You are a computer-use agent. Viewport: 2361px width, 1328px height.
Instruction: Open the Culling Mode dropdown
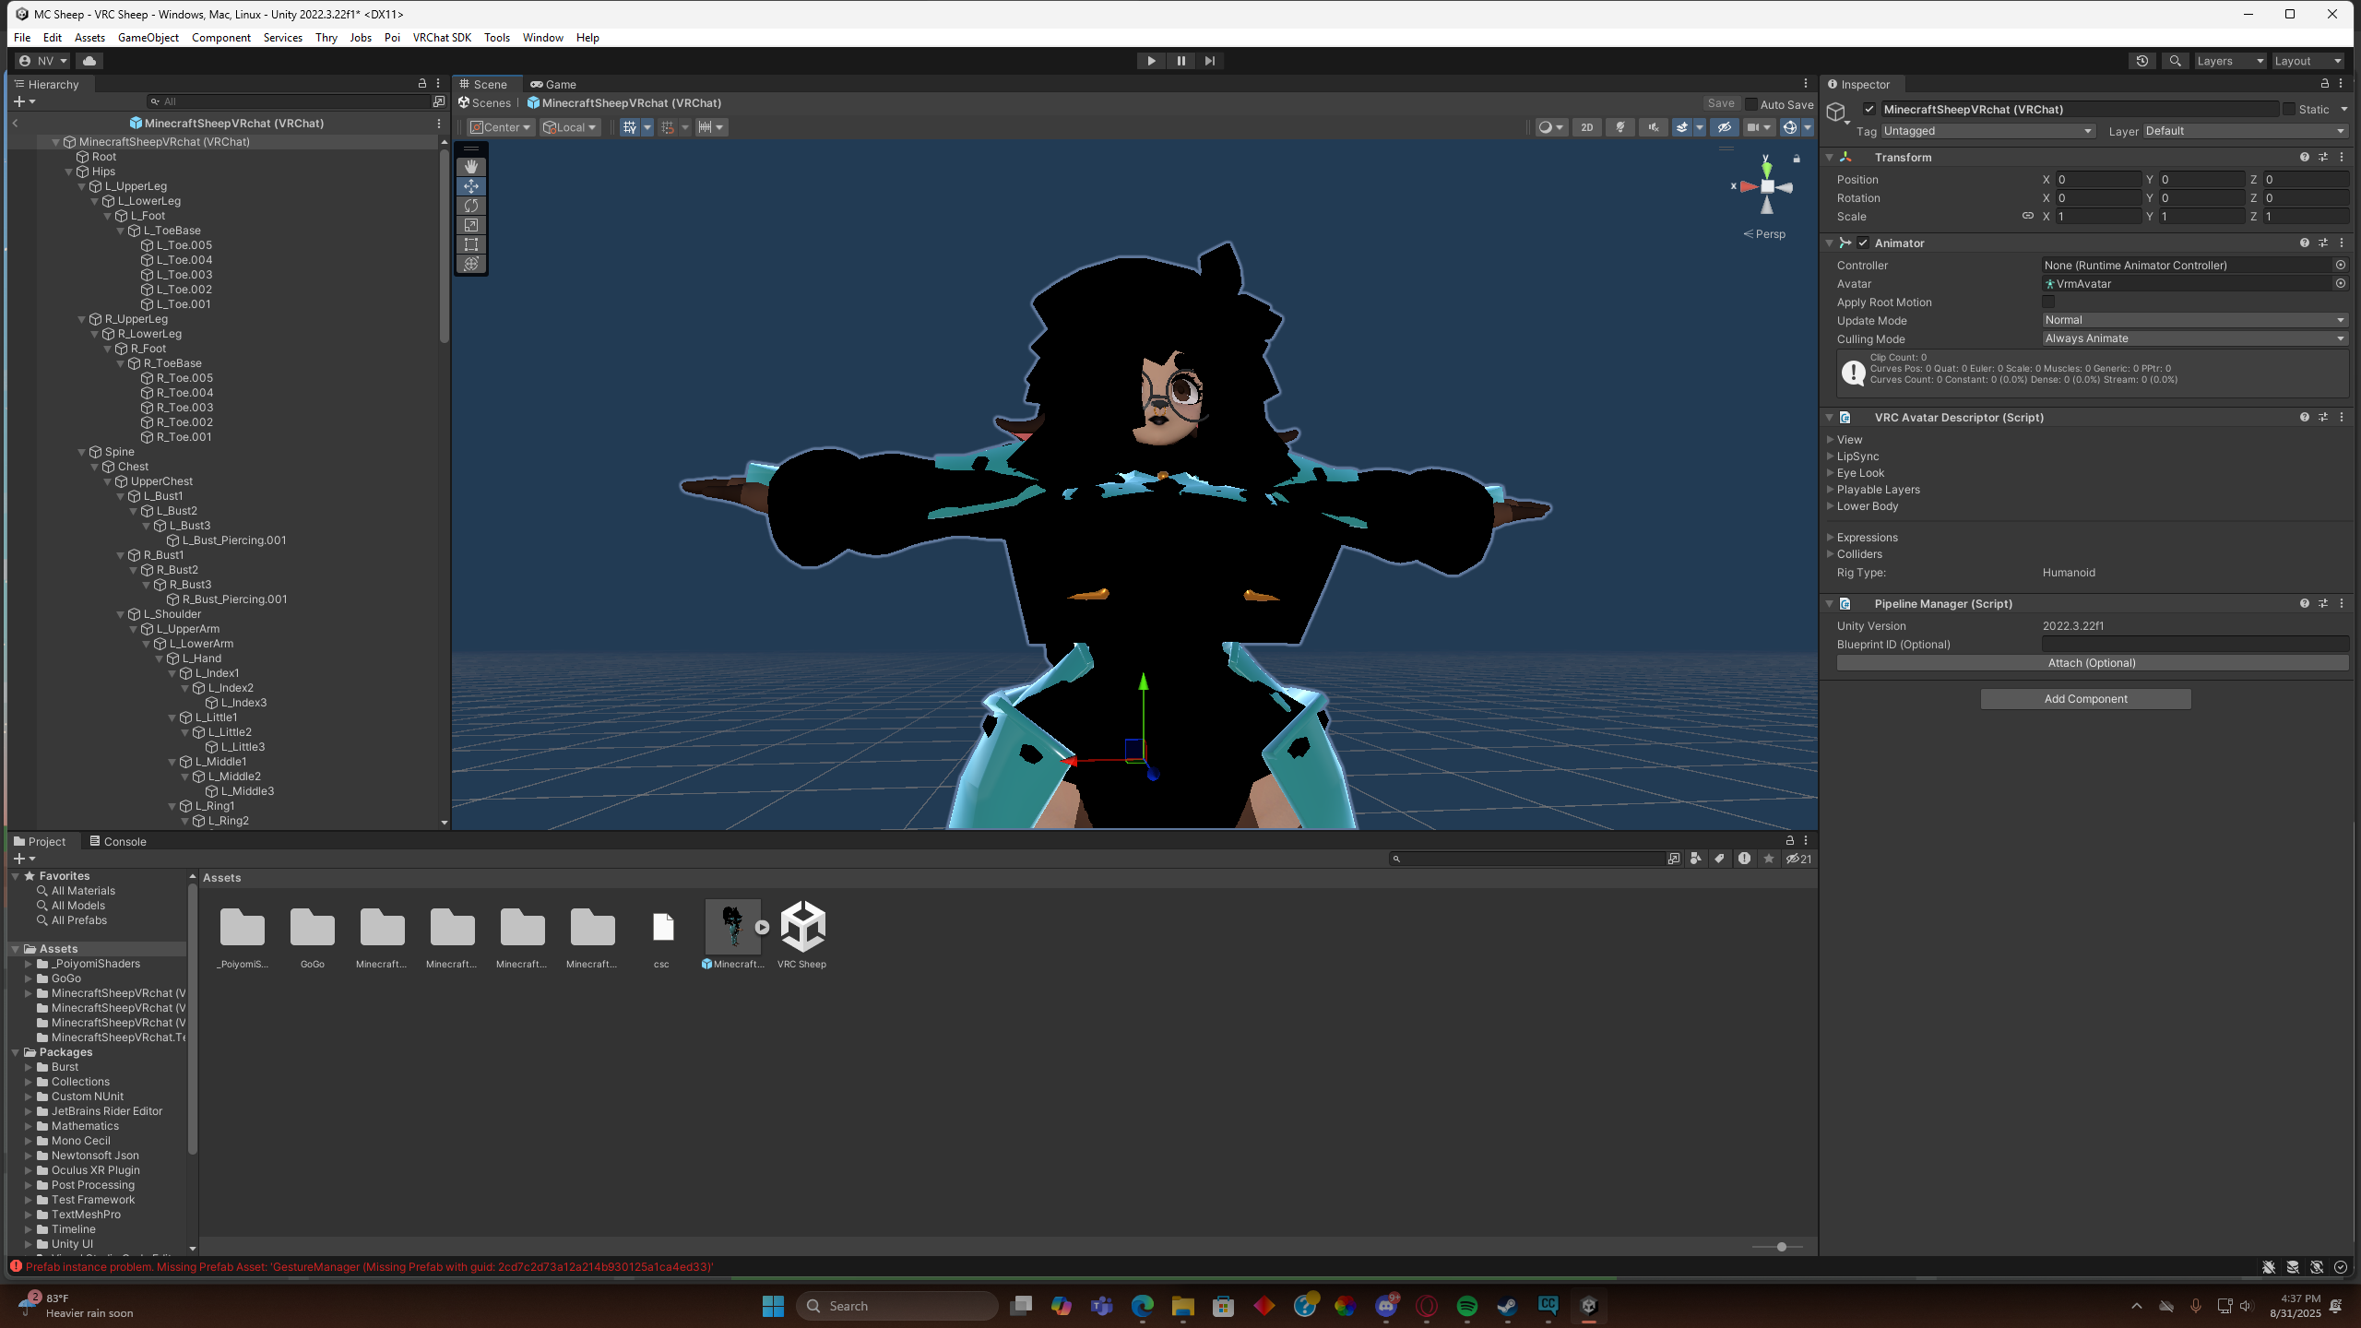pos(2193,338)
